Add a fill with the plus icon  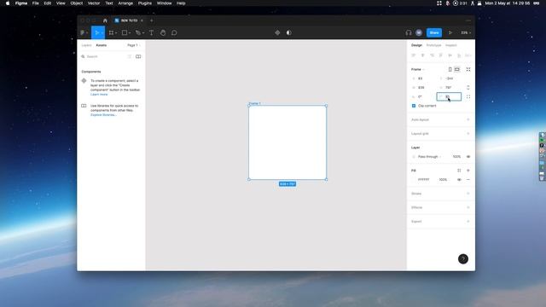[468, 171]
